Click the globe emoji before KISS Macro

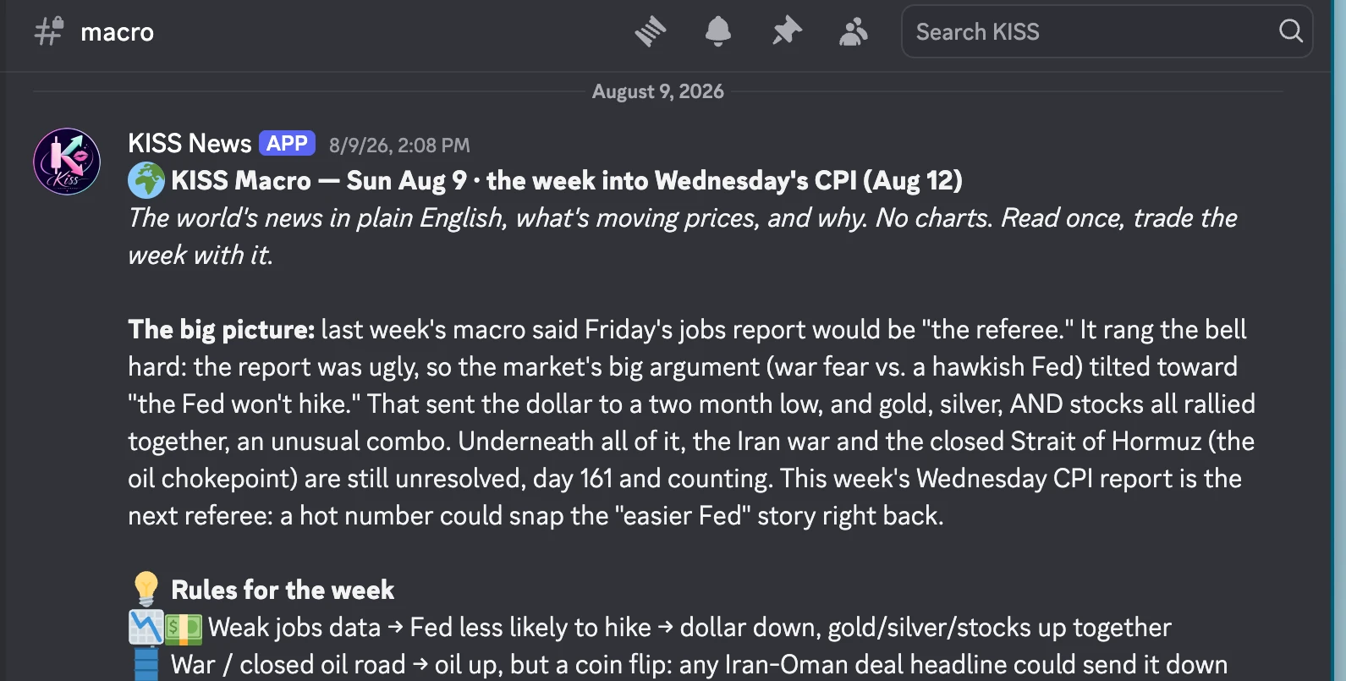(x=146, y=180)
